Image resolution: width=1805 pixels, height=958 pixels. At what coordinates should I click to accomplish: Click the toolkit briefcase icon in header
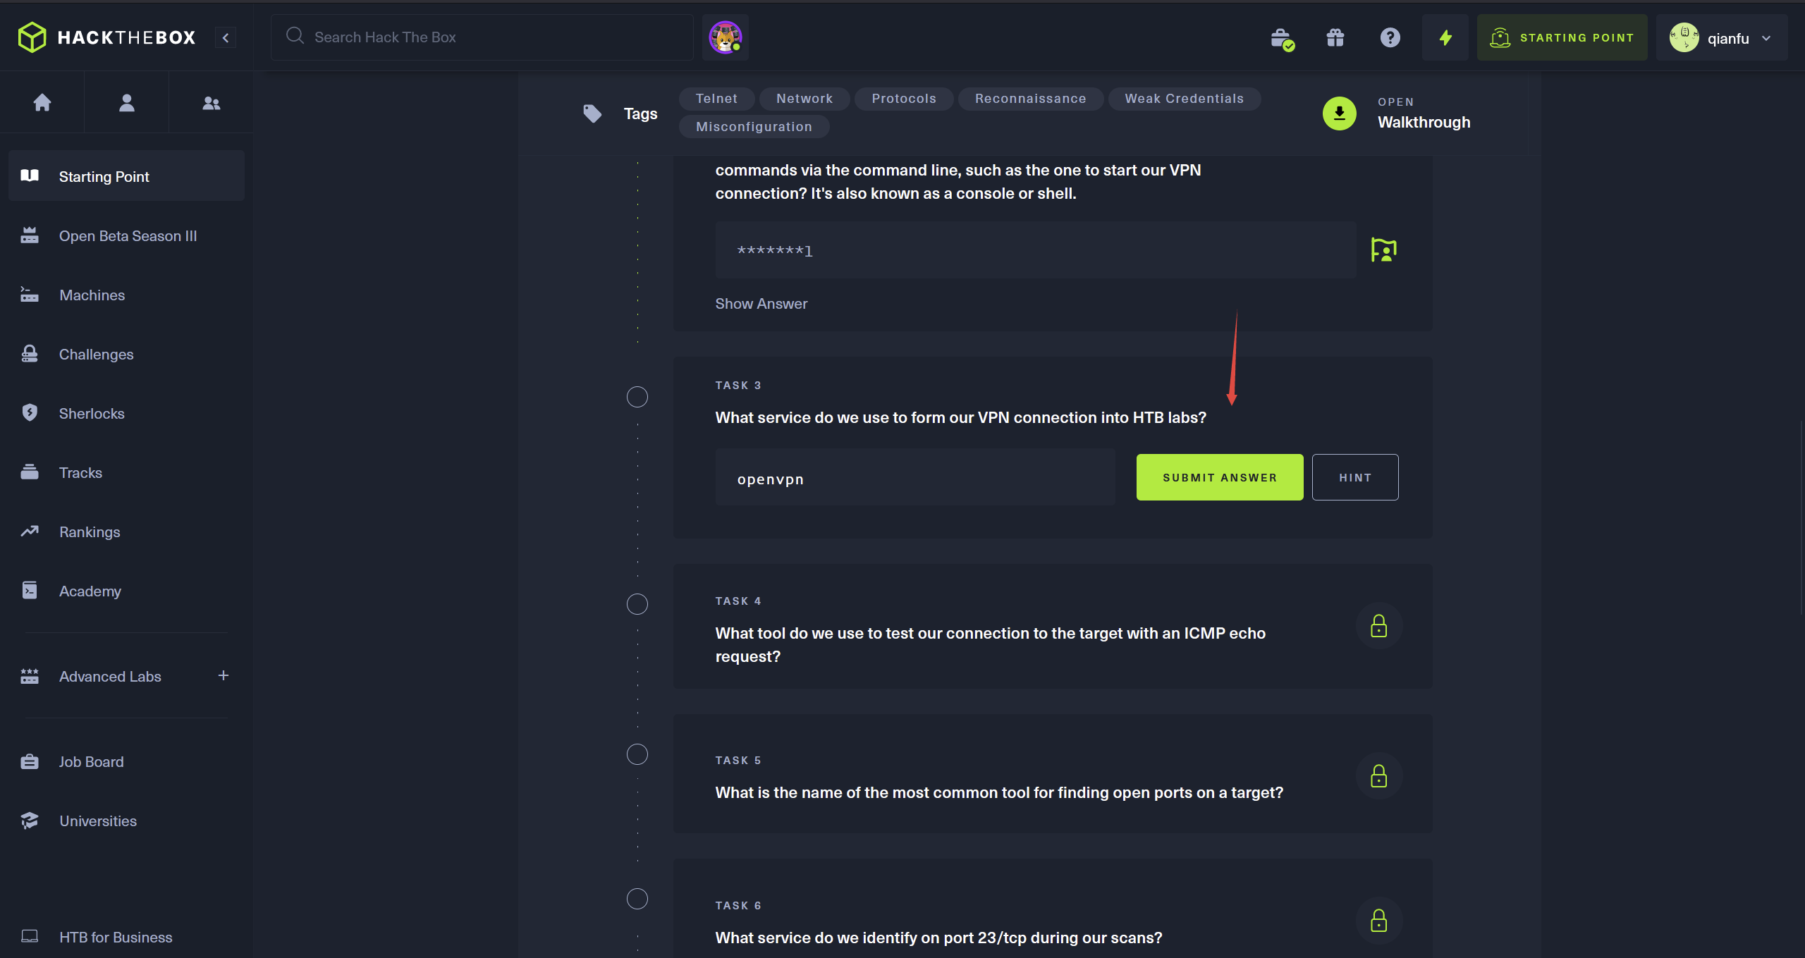(1281, 39)
